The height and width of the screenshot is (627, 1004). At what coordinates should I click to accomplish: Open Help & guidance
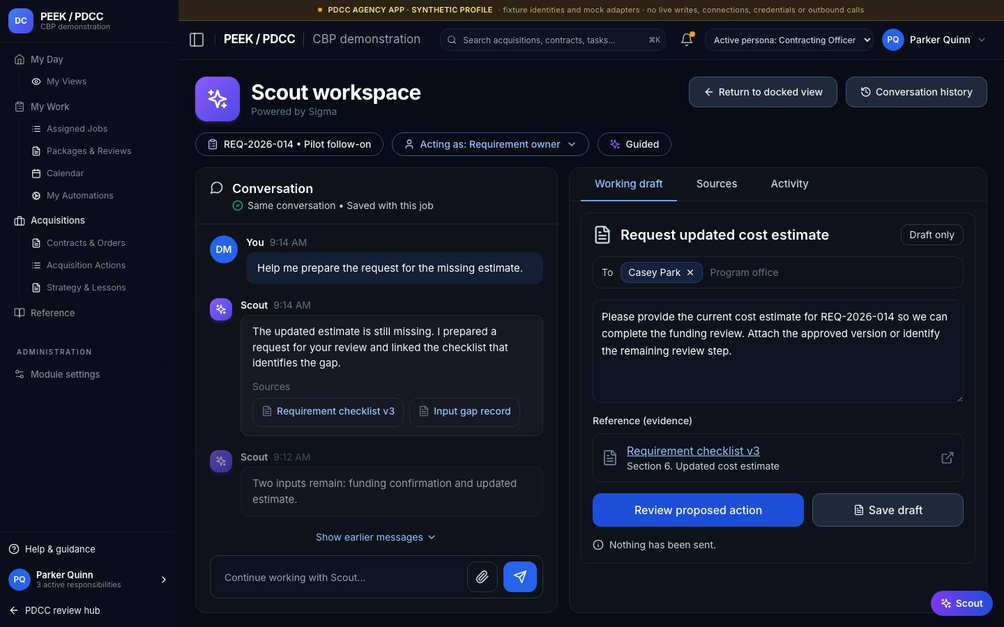point(60,549)
